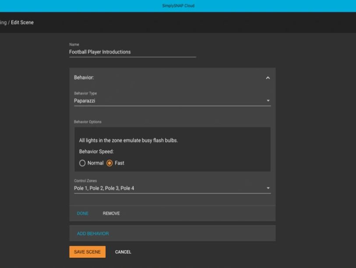Screen dimensions: 356x268
Task: Click the SimplySNAP Cloud title bar
Action: click(178, 6)
